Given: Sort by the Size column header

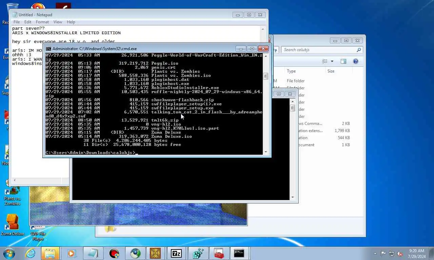Looking at the screenshot, I should [x=331, y=71].
